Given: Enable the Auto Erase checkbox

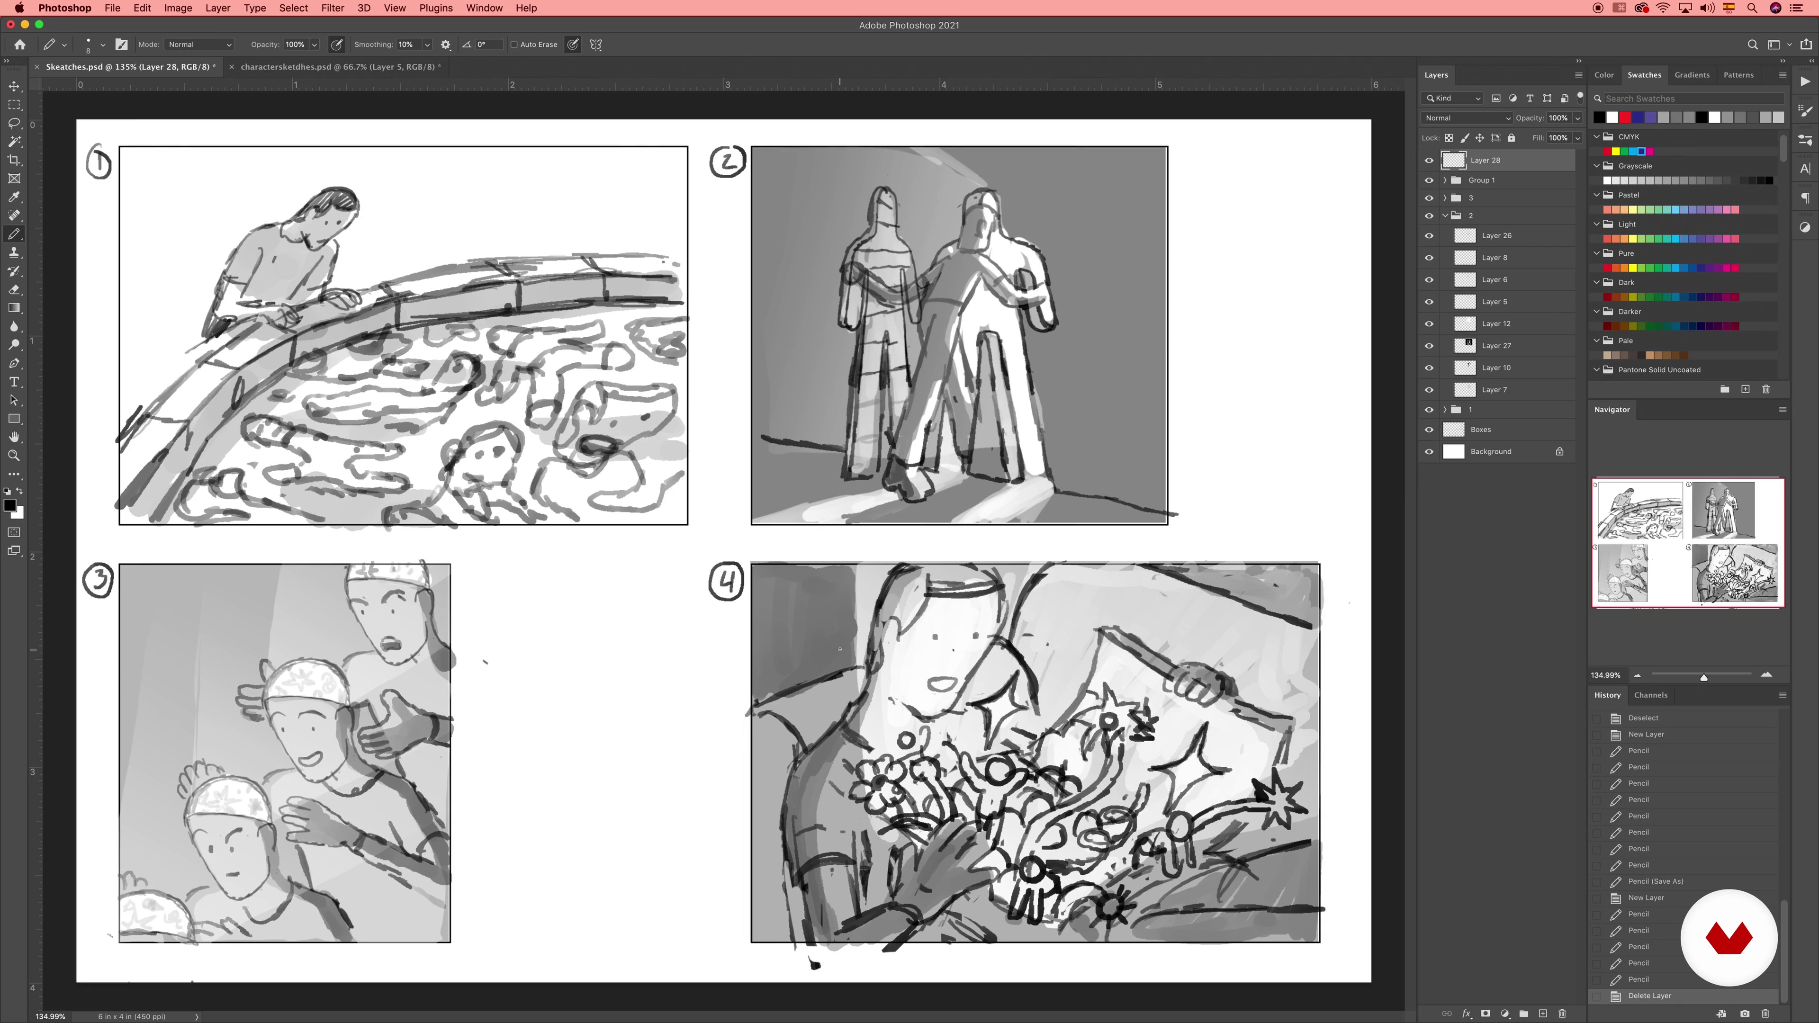Looking at the screenshot, I should point(514,45).
